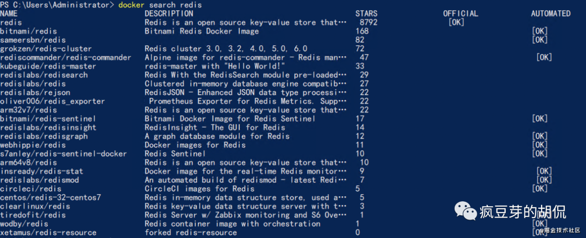
Task: Click the bitnami/redis-sentinel image name
Action: (48, 118)
